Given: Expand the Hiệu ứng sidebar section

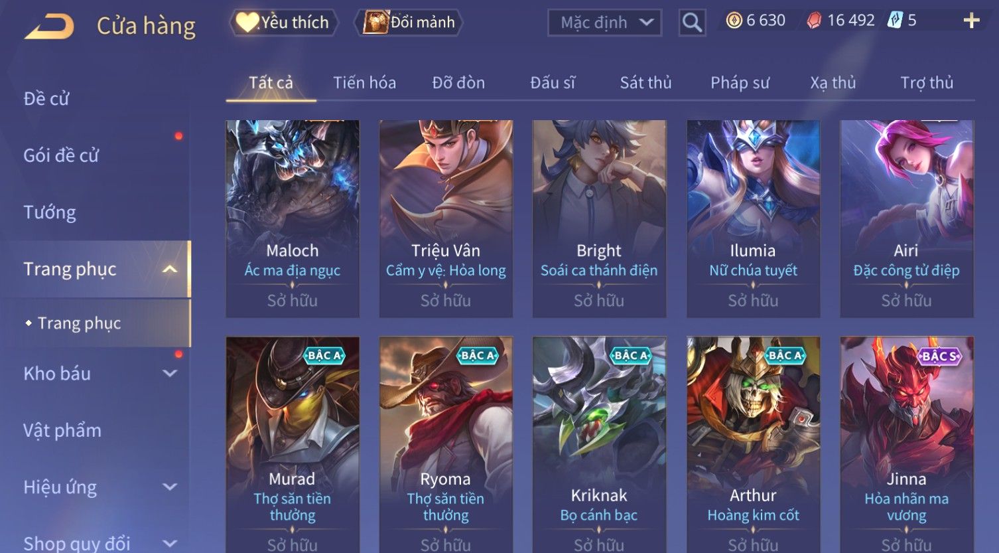Looking at the screenshot, I should (170, 487).
